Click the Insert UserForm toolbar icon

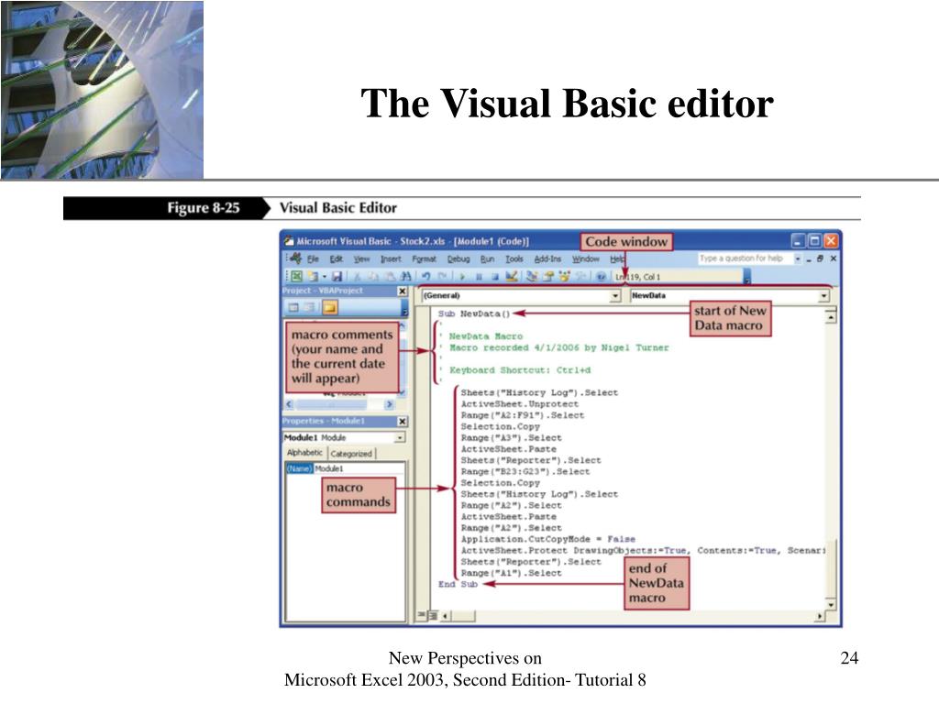point(312,277)
